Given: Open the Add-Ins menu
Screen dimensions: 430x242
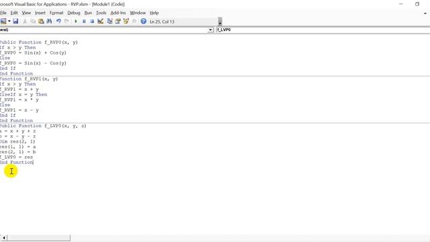Looking at the screenshot, I should pyautogui.click(x=118, y=13).
